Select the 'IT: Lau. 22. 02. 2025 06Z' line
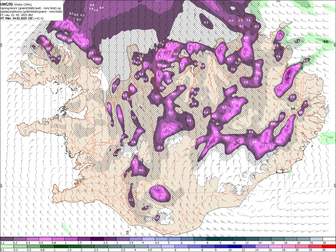 (x=17, y=15)
